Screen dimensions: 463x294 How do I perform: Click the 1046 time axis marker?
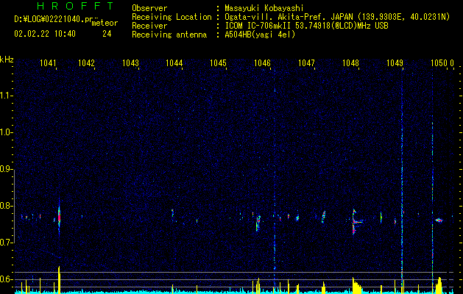point(263,62)
